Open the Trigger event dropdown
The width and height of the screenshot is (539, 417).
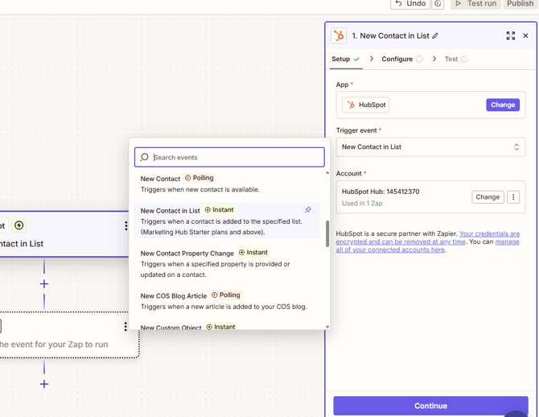[x=430, y=147]
